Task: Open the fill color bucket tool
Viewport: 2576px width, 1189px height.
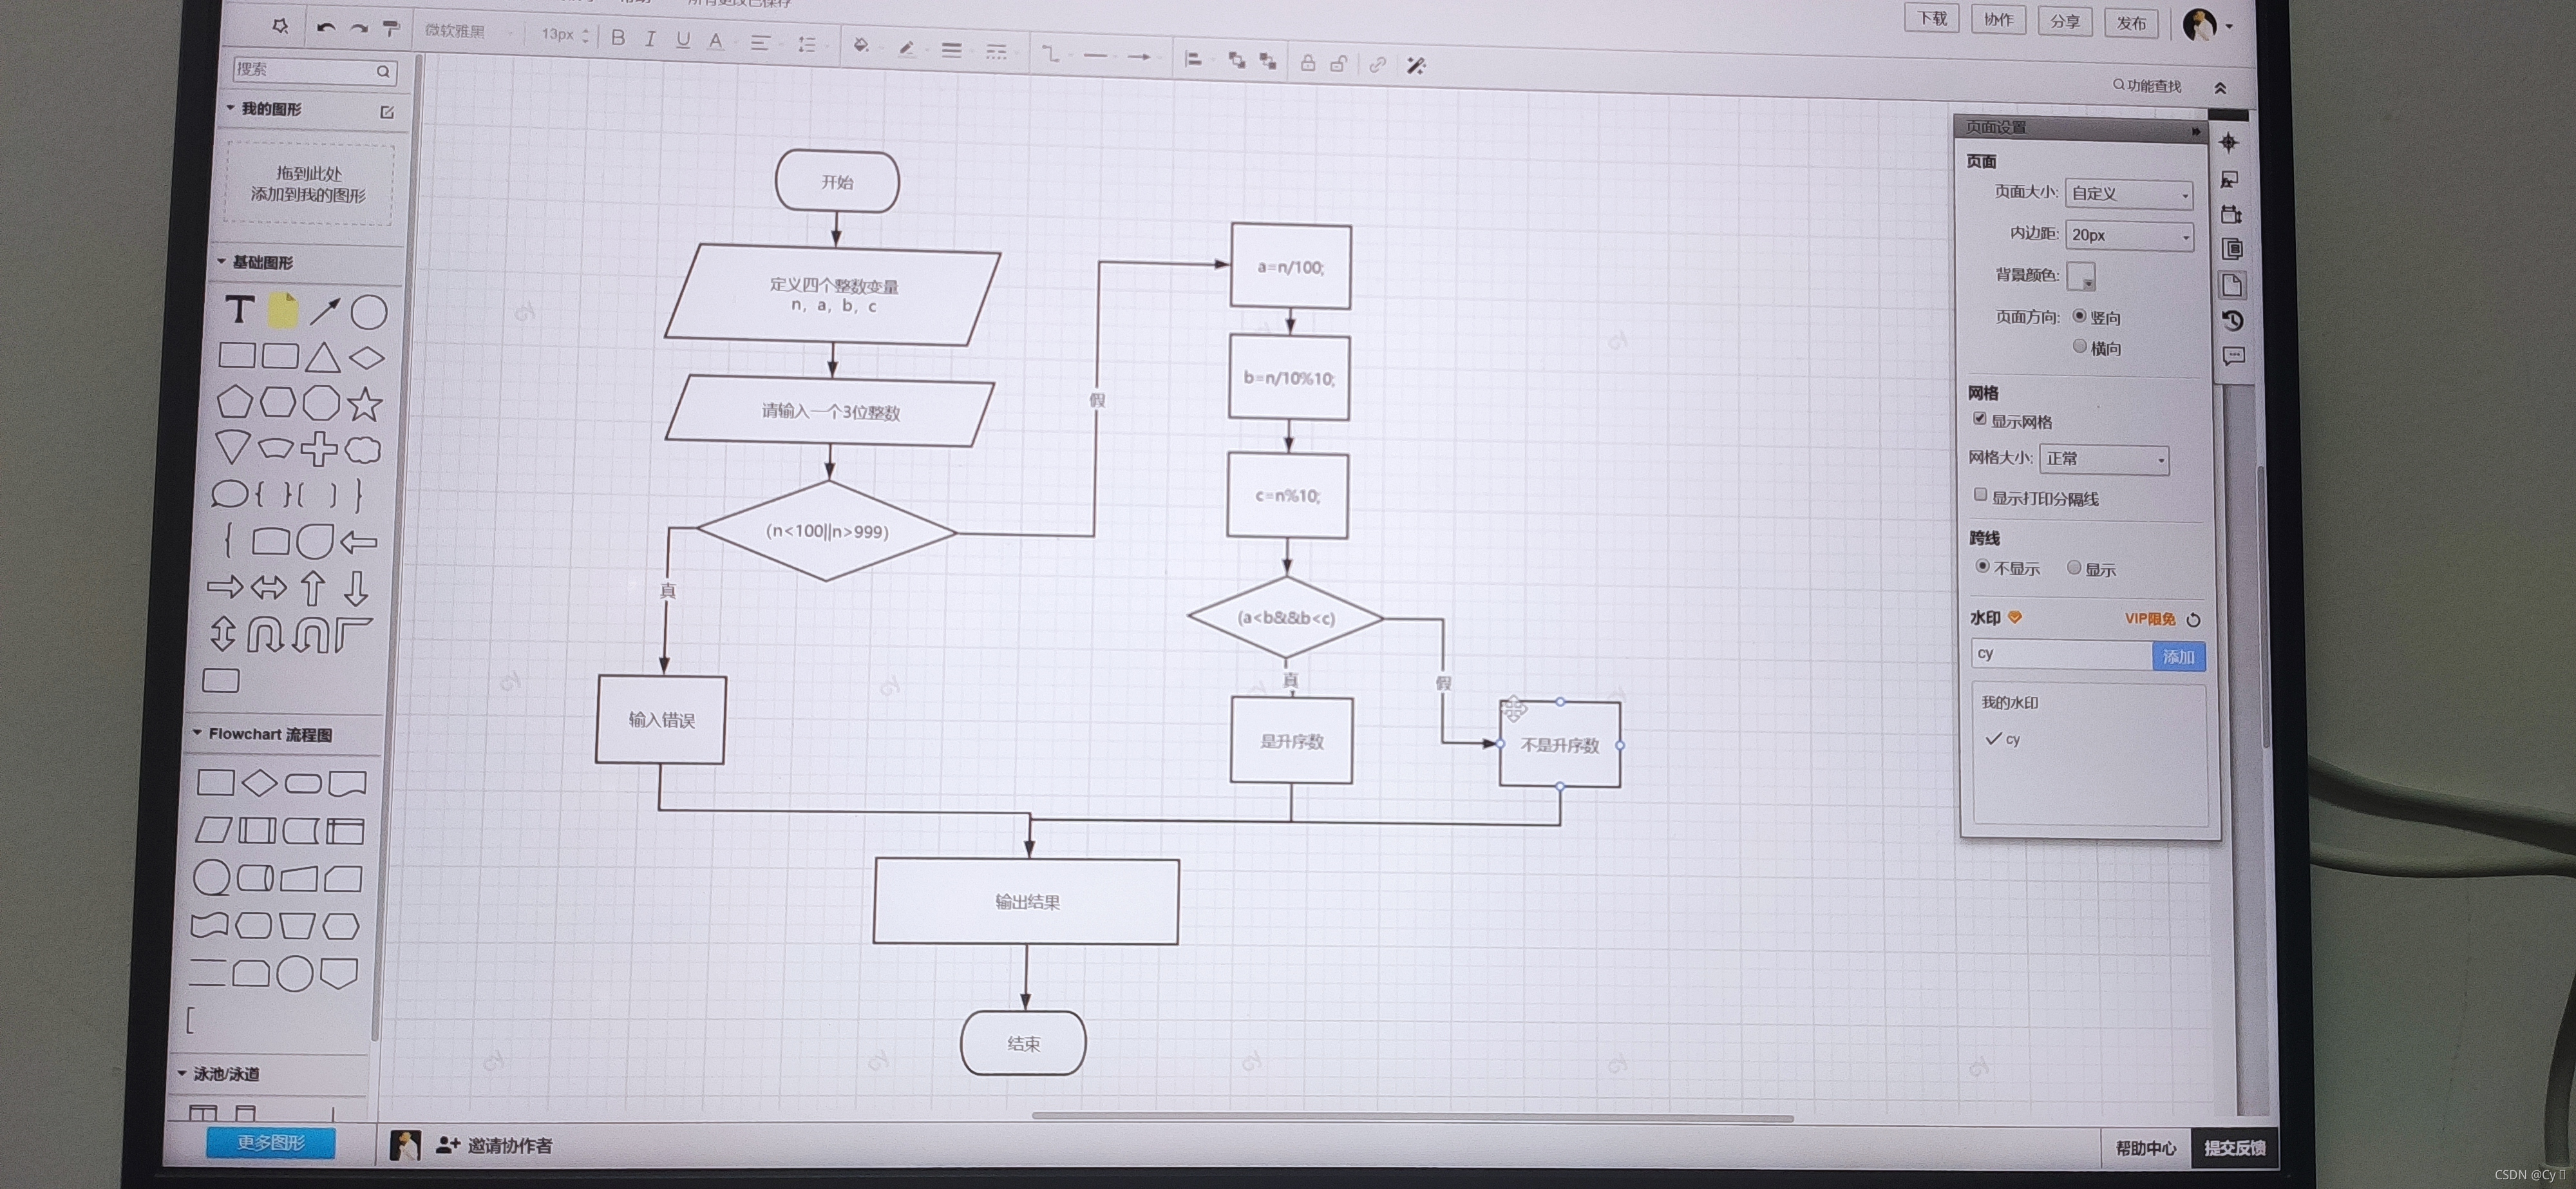Action: coord(861,46)
